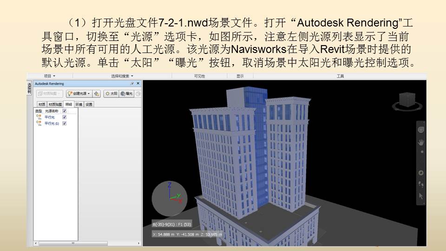Click the grid location readout B(-35)-9(31) : F1 (53)
This screenshot has width=446, height=251.
[x=172, y=224]
